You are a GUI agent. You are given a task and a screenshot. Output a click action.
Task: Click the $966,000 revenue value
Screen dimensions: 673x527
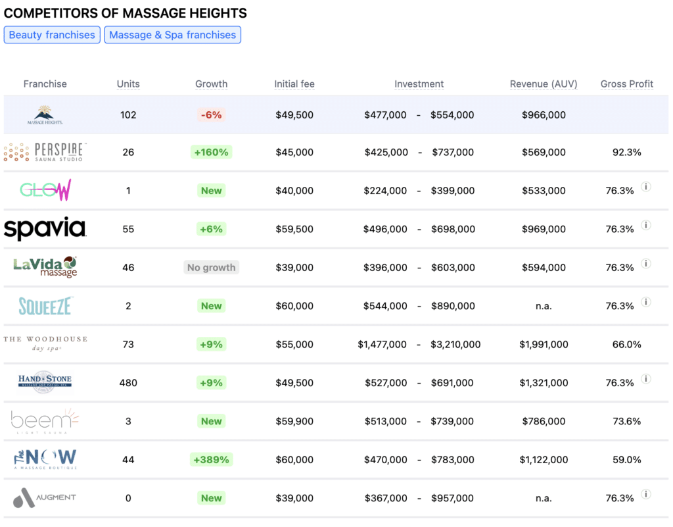point(544,114)
